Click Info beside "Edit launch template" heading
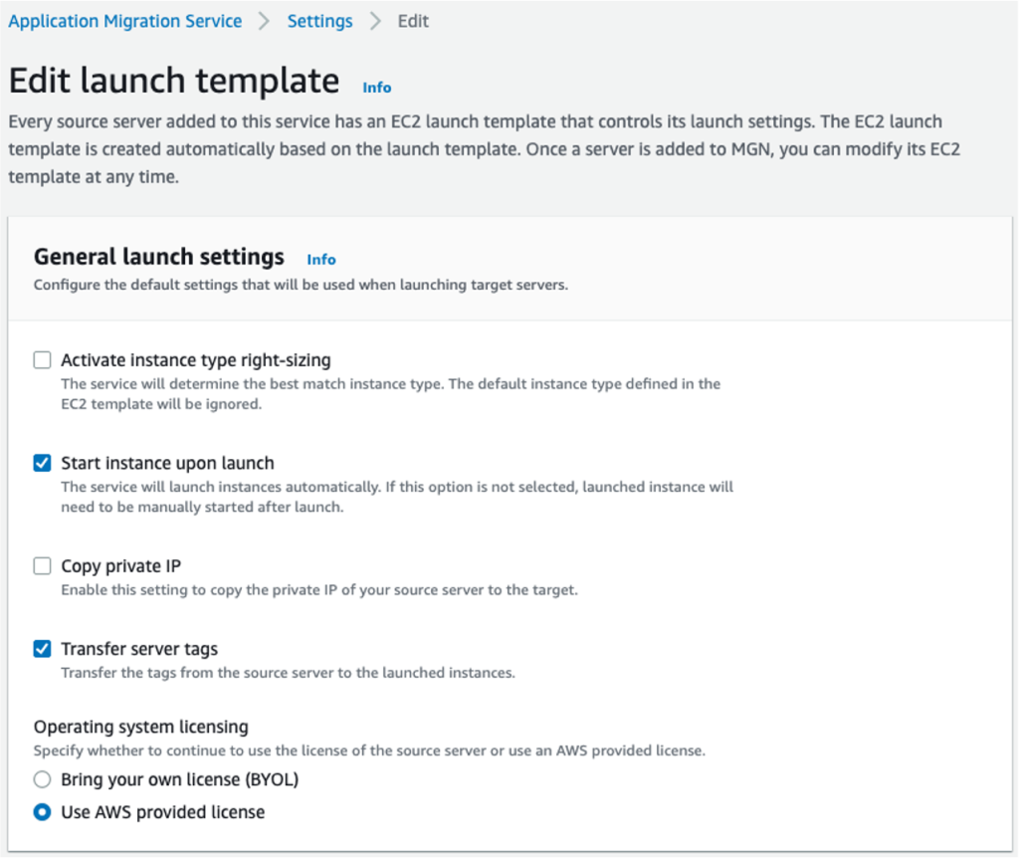1019x858 pixels. [x=376, y=87]
